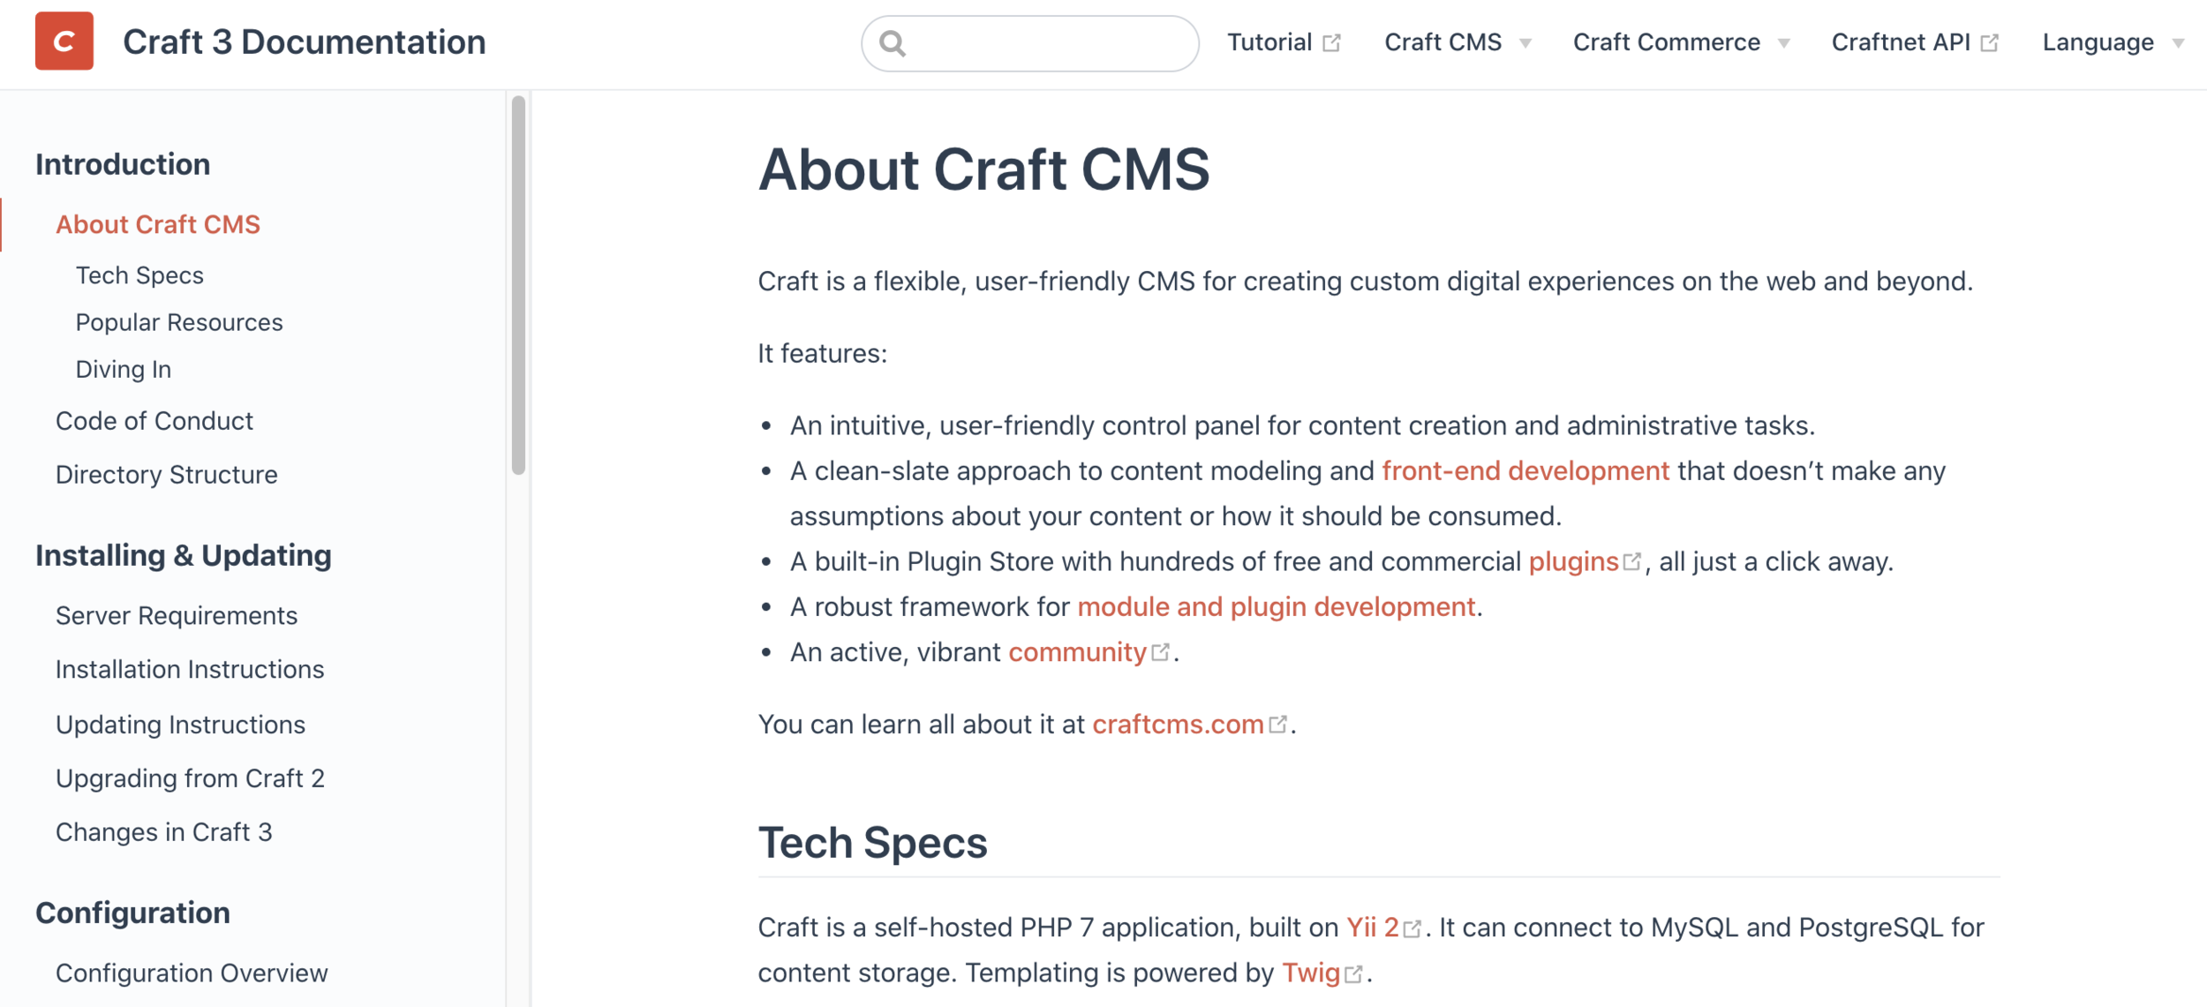Click external link icon after plugins
The width and height of the screenshot is (2207, 1007).
point(1631,561)
